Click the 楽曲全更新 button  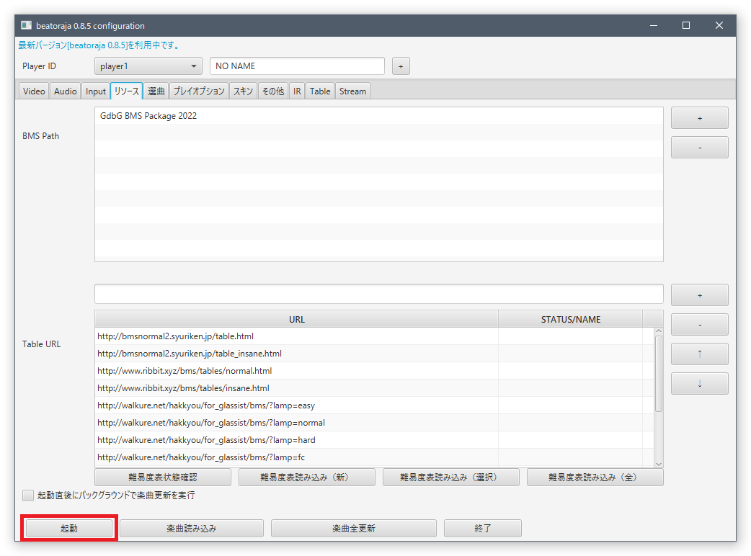click(353, 529)
